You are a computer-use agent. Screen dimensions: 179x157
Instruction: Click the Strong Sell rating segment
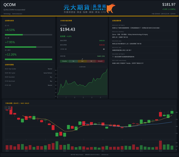tap(100, 61)
